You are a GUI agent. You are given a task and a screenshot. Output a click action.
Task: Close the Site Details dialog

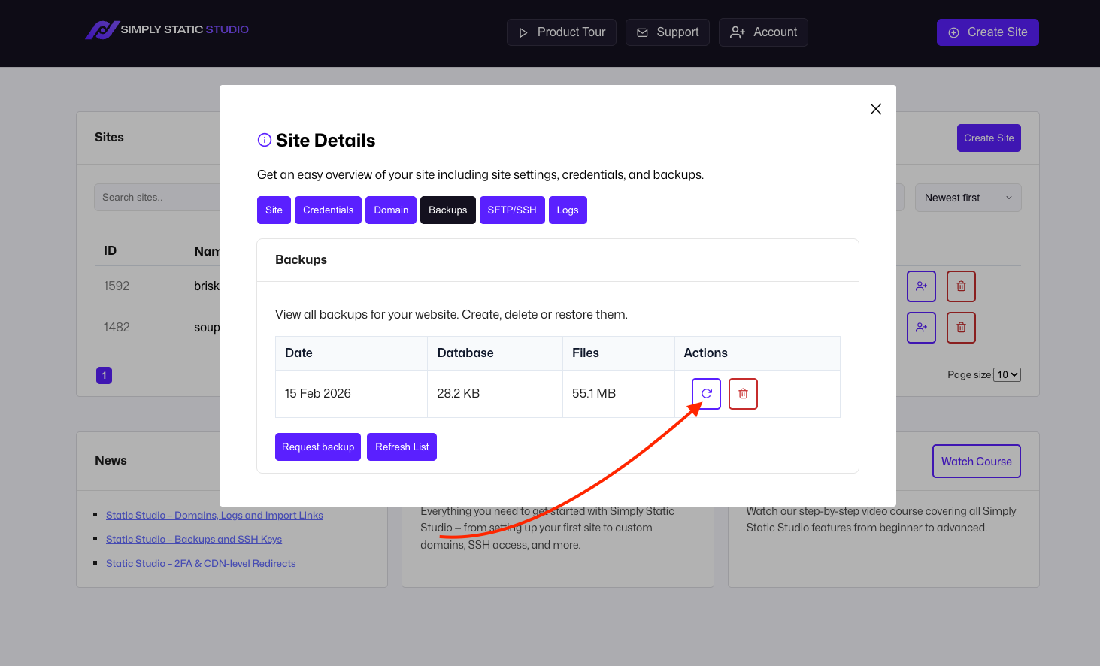point(876,109)
